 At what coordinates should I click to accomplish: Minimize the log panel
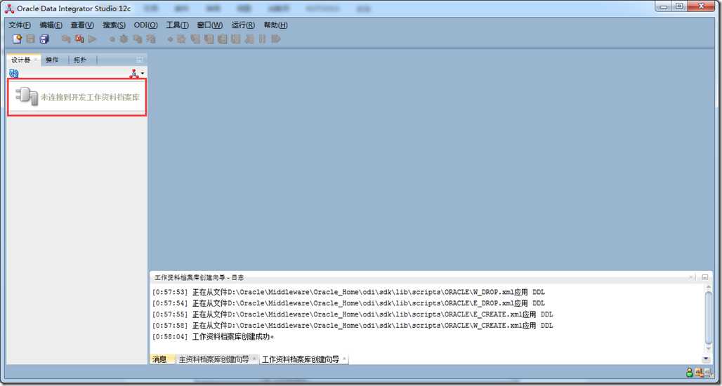point(704,277)
